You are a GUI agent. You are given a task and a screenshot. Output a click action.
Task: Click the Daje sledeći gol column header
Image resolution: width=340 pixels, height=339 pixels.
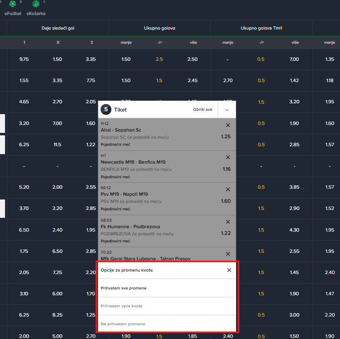[58, 28]
